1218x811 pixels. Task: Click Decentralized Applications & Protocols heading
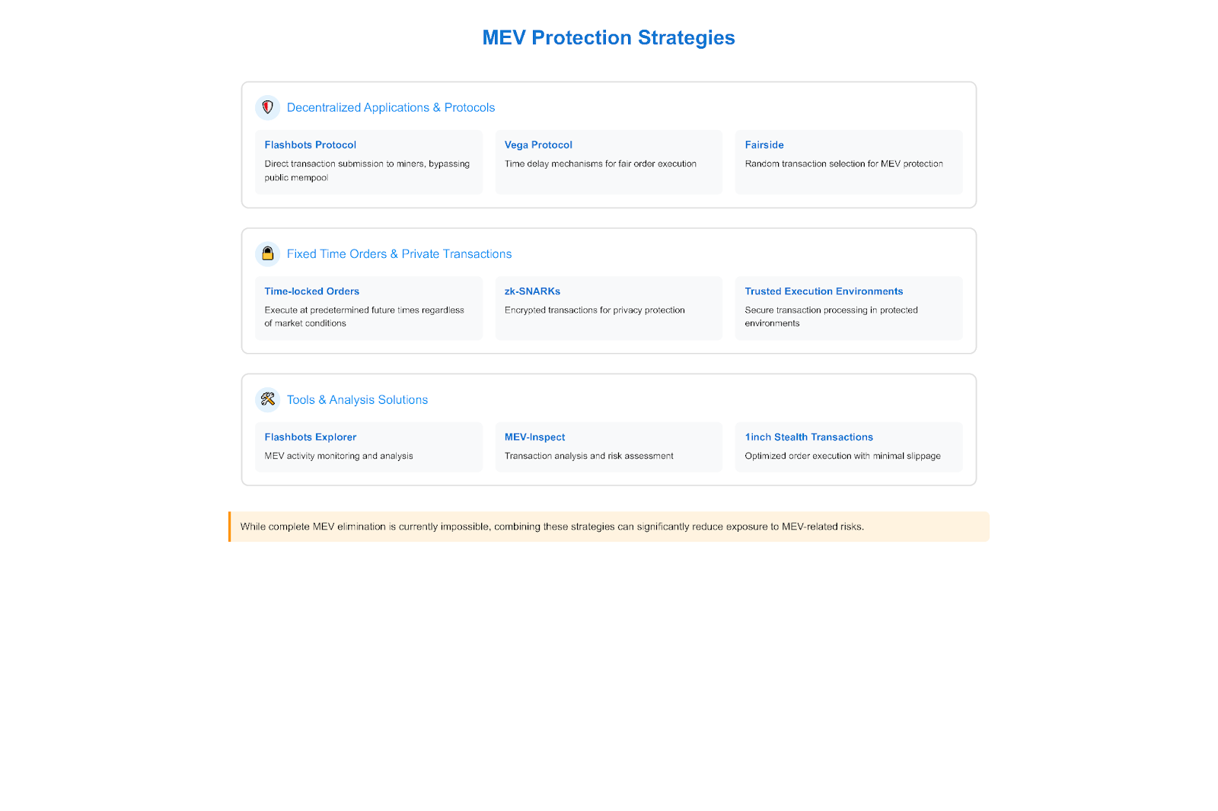tap(391, 108)
